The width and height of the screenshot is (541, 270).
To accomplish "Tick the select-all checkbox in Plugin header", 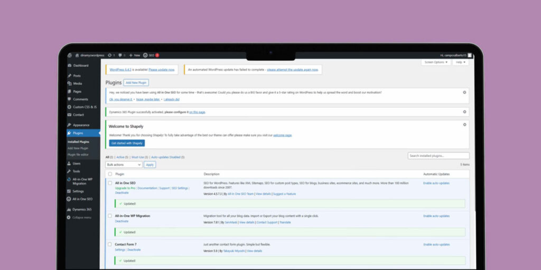I will point(110,174).
